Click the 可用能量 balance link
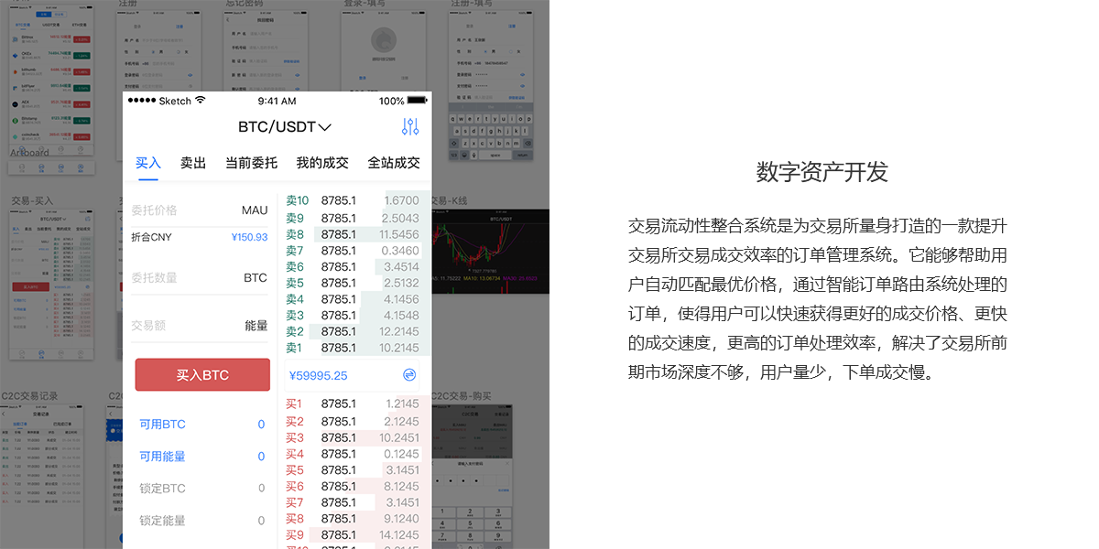 tap(162, 457)
